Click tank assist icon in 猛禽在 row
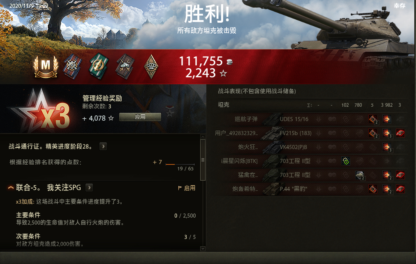 360,175
